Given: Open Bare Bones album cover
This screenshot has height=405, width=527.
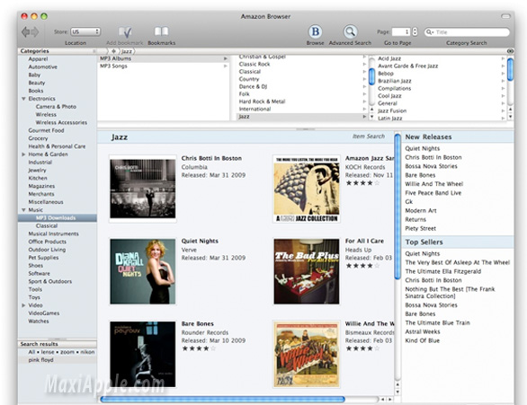Looking at the screenshot, I should 143,354.
